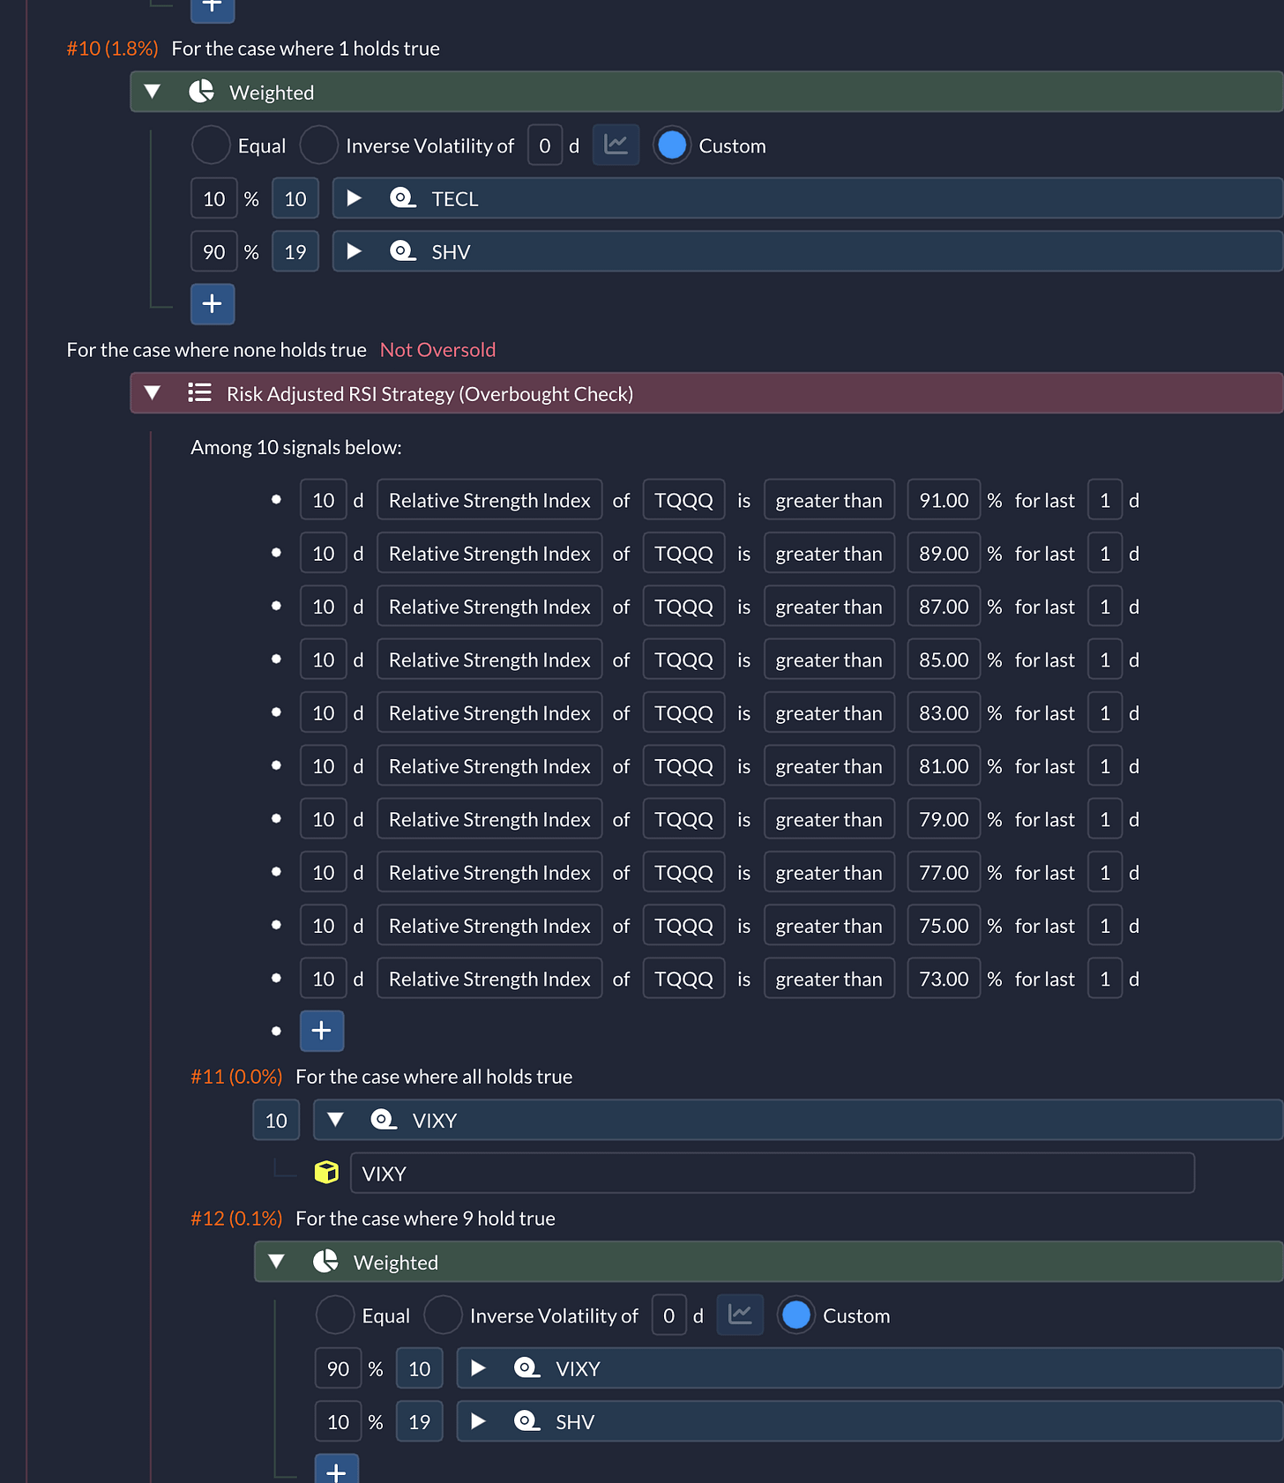Image resolution: width=1284 pixels, height=1483 pixels.
Task: Add a new signal below the 73.00 row
Action: coord(322,1031)
